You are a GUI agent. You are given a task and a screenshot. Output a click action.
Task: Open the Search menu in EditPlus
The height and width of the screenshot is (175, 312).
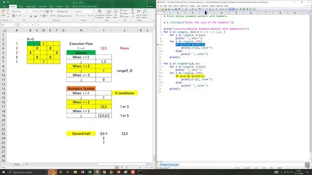176,6
